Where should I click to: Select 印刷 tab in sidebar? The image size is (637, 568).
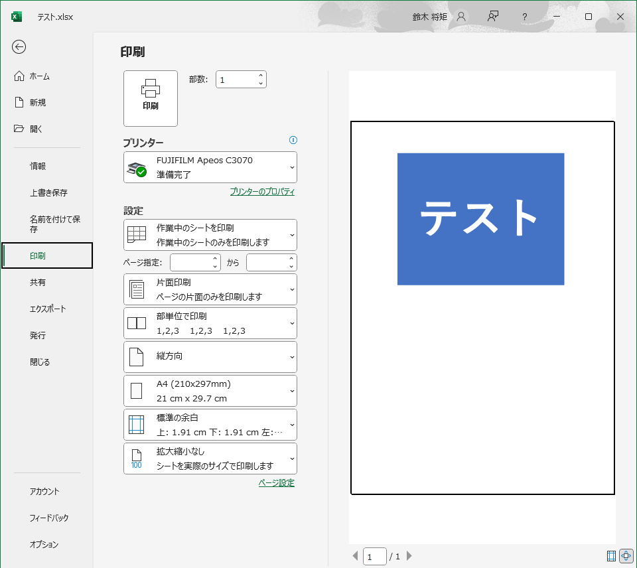46,255
